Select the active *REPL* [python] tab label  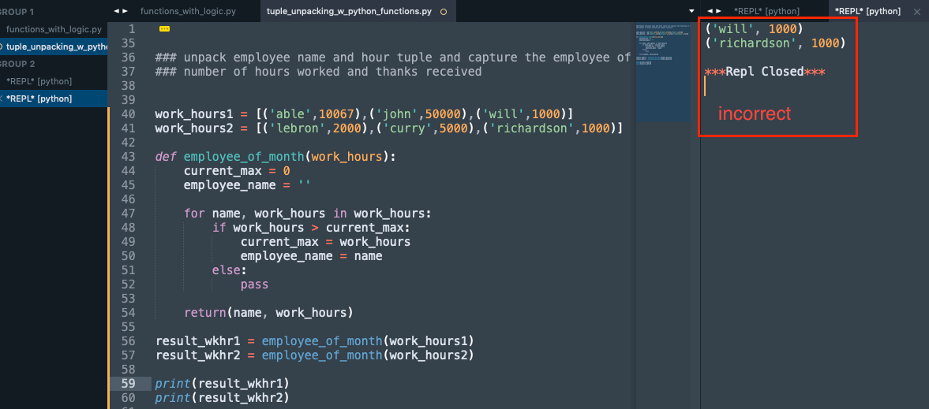click(x=867, y=11)
